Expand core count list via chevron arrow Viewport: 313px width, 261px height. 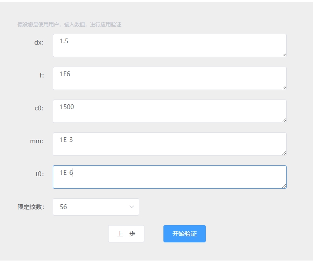pyautogui.click(x=131, y=207)
